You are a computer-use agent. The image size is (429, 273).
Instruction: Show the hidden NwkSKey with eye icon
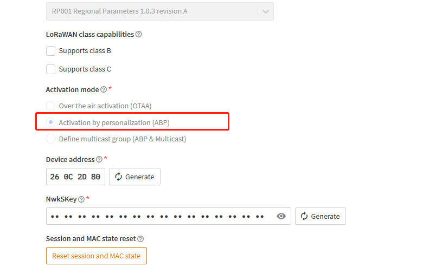click(x=281, y=216)
